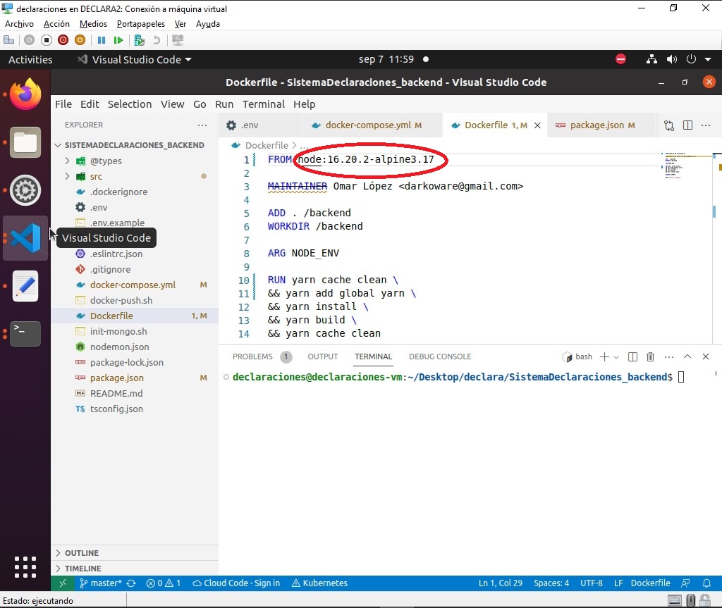Click Cloud Code - Sign in
The image size is (722, 608).
236,583
